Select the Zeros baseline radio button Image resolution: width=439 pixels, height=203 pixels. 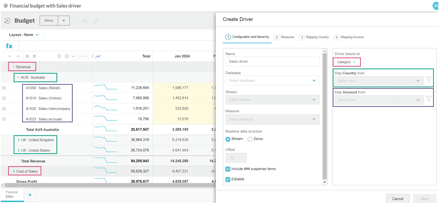point(250,139)
